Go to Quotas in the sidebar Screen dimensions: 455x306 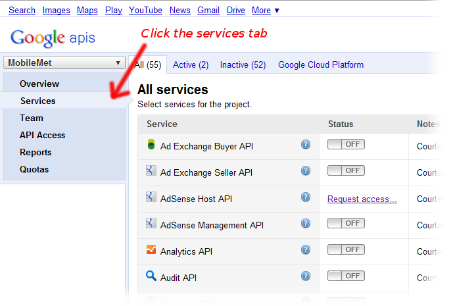pyautogui.click(x=34, y=169)
